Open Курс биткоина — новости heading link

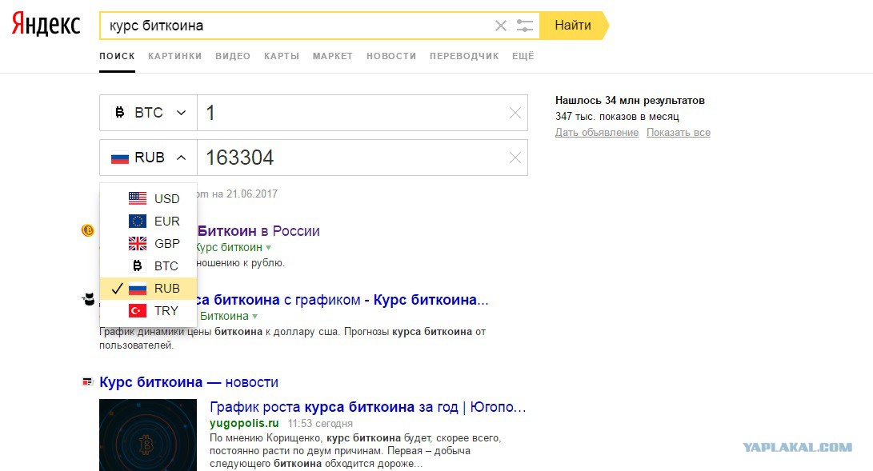[188, 382]
